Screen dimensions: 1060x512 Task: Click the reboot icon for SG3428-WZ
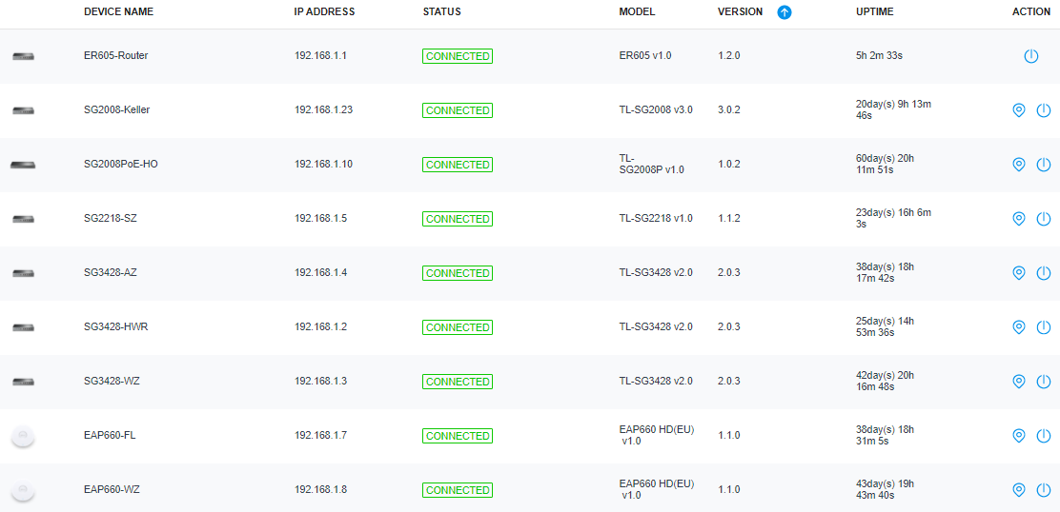point(1044,382)
